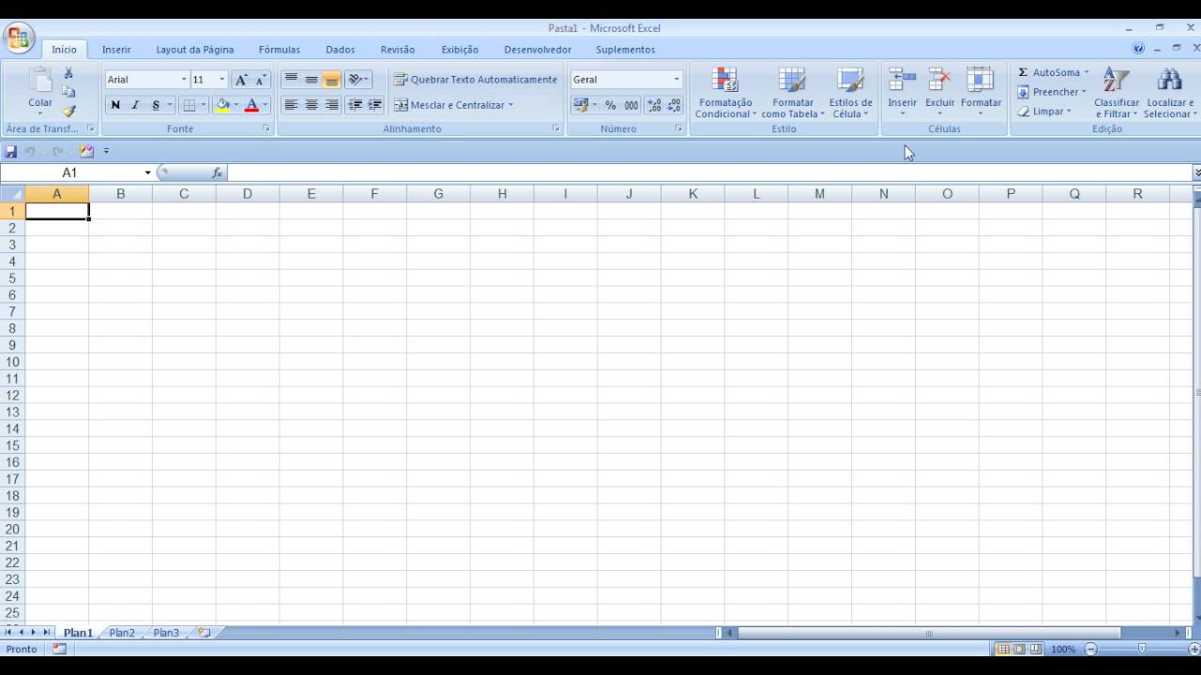Expand the Arial font name dropdown
Image resolution: width=1201 pixels, height=675 pixels.
pyautogui.click(x=184, y=80)
